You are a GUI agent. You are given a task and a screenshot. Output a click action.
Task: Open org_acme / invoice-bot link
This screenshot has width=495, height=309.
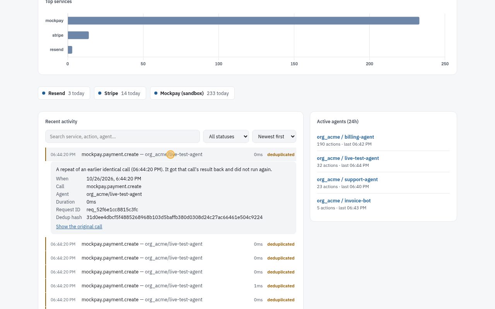tap(344, 200)
